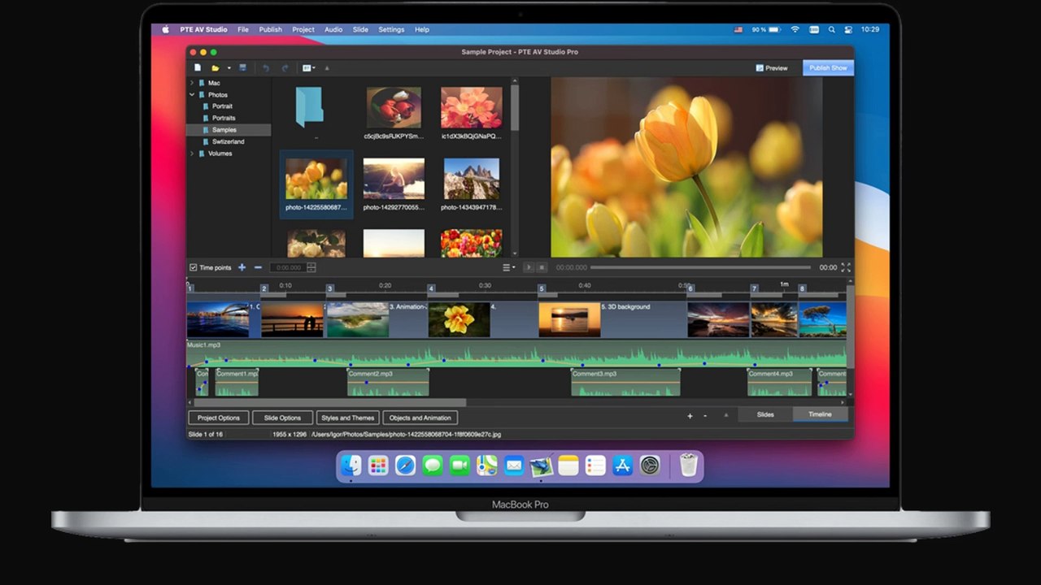1041x585 pixels.
Task: Open Slide Options
Action: (x=282, y=418)
